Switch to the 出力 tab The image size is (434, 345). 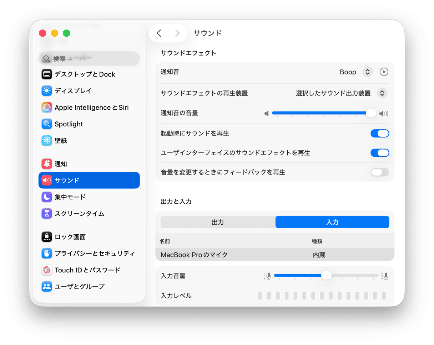pyautogui.click(x=218, y=222)
